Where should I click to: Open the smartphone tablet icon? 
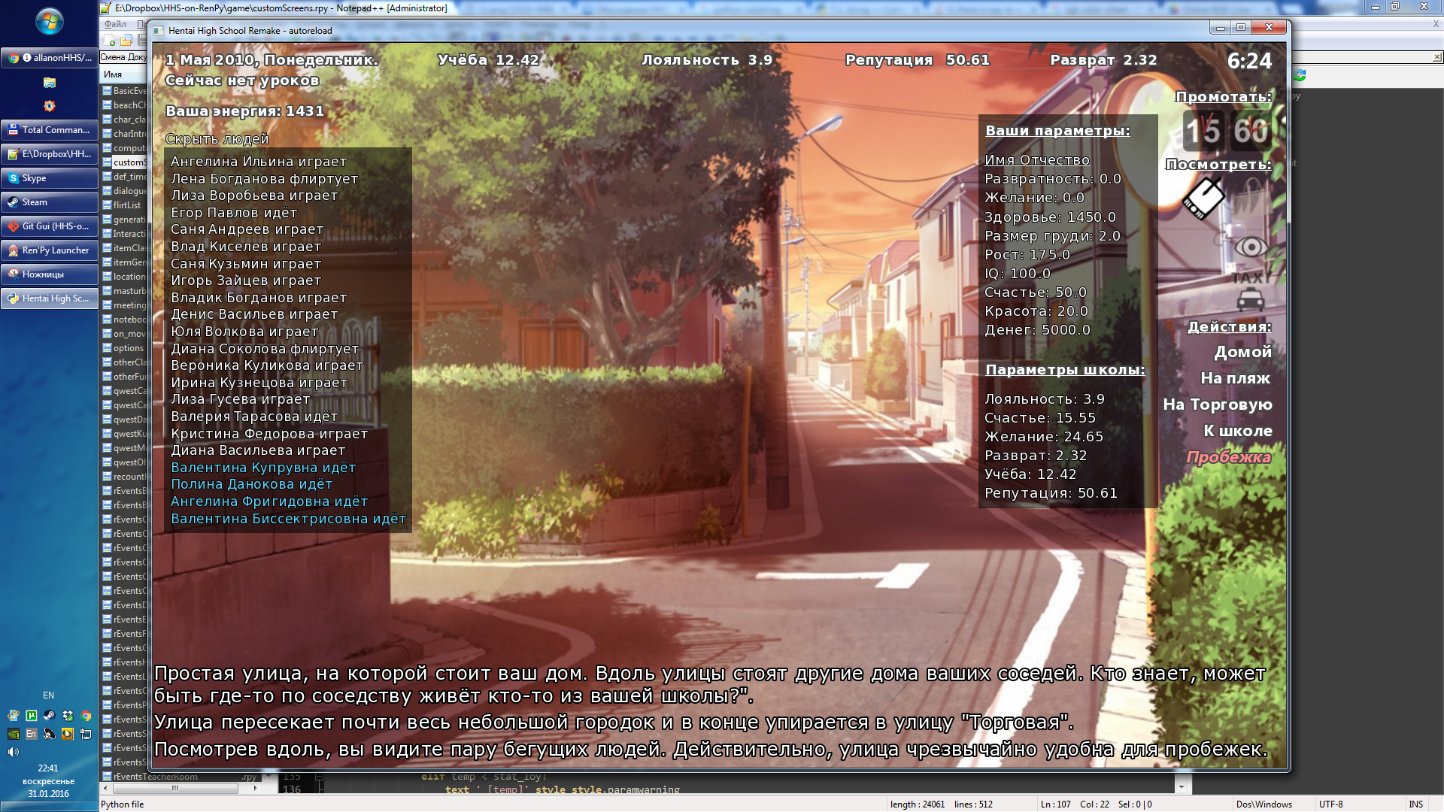click(1203, 198)
